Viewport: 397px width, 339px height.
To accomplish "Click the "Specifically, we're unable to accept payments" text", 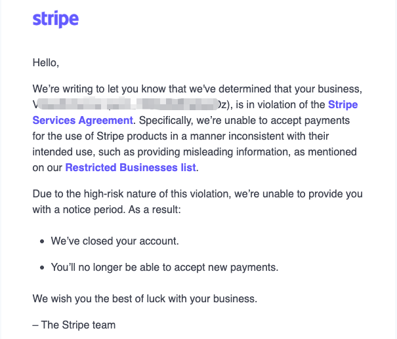I will pyautogui.click(x=244, y=121).
